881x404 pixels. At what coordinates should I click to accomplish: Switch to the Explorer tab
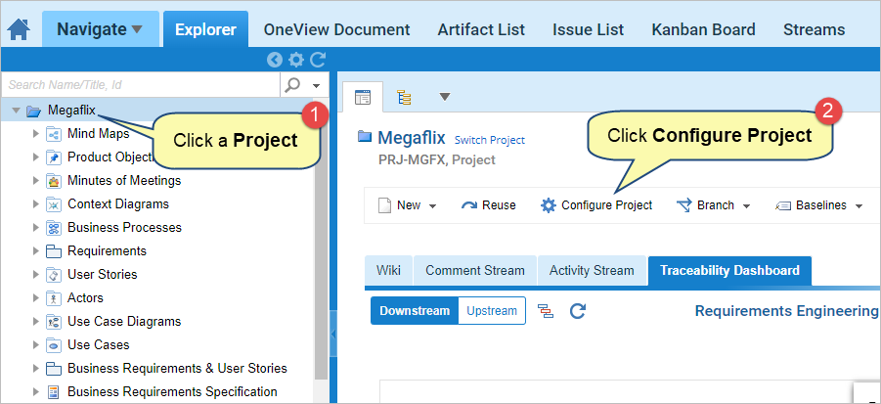(x=205, y=29)
